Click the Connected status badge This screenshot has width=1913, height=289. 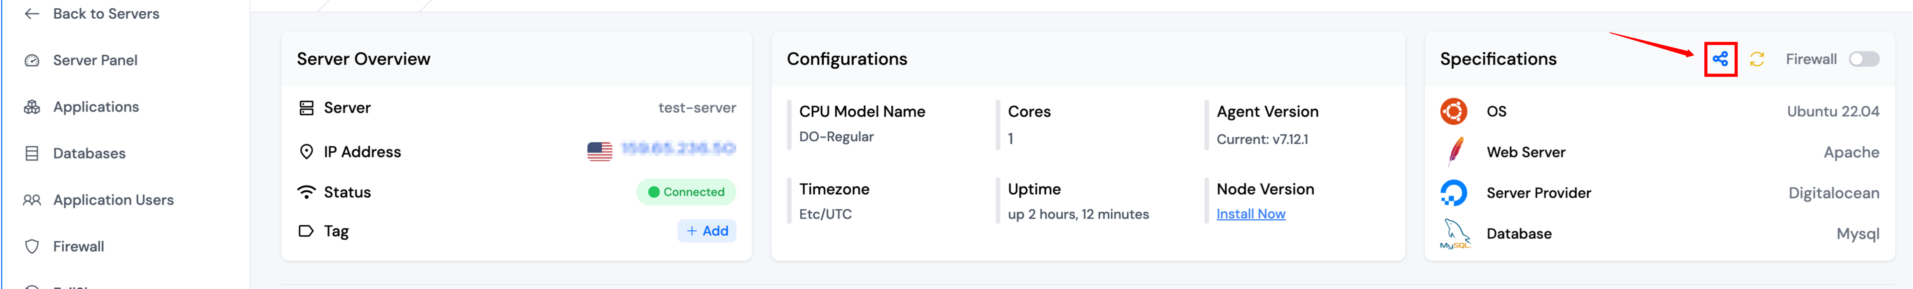click(x=686, y=192)
